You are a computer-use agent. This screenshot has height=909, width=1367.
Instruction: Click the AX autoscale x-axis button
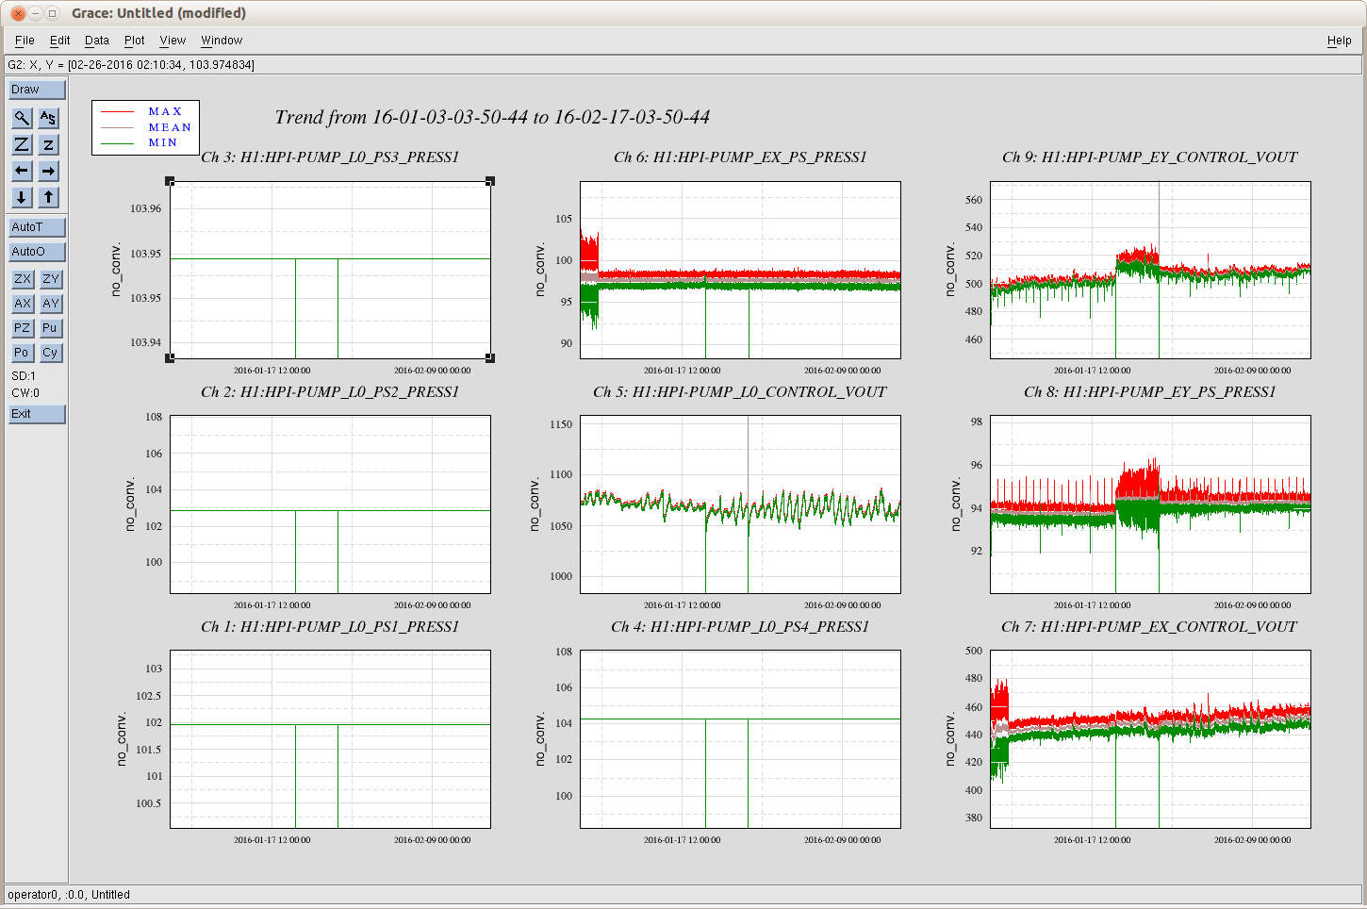pyautogui.click(x=22, y=304)
